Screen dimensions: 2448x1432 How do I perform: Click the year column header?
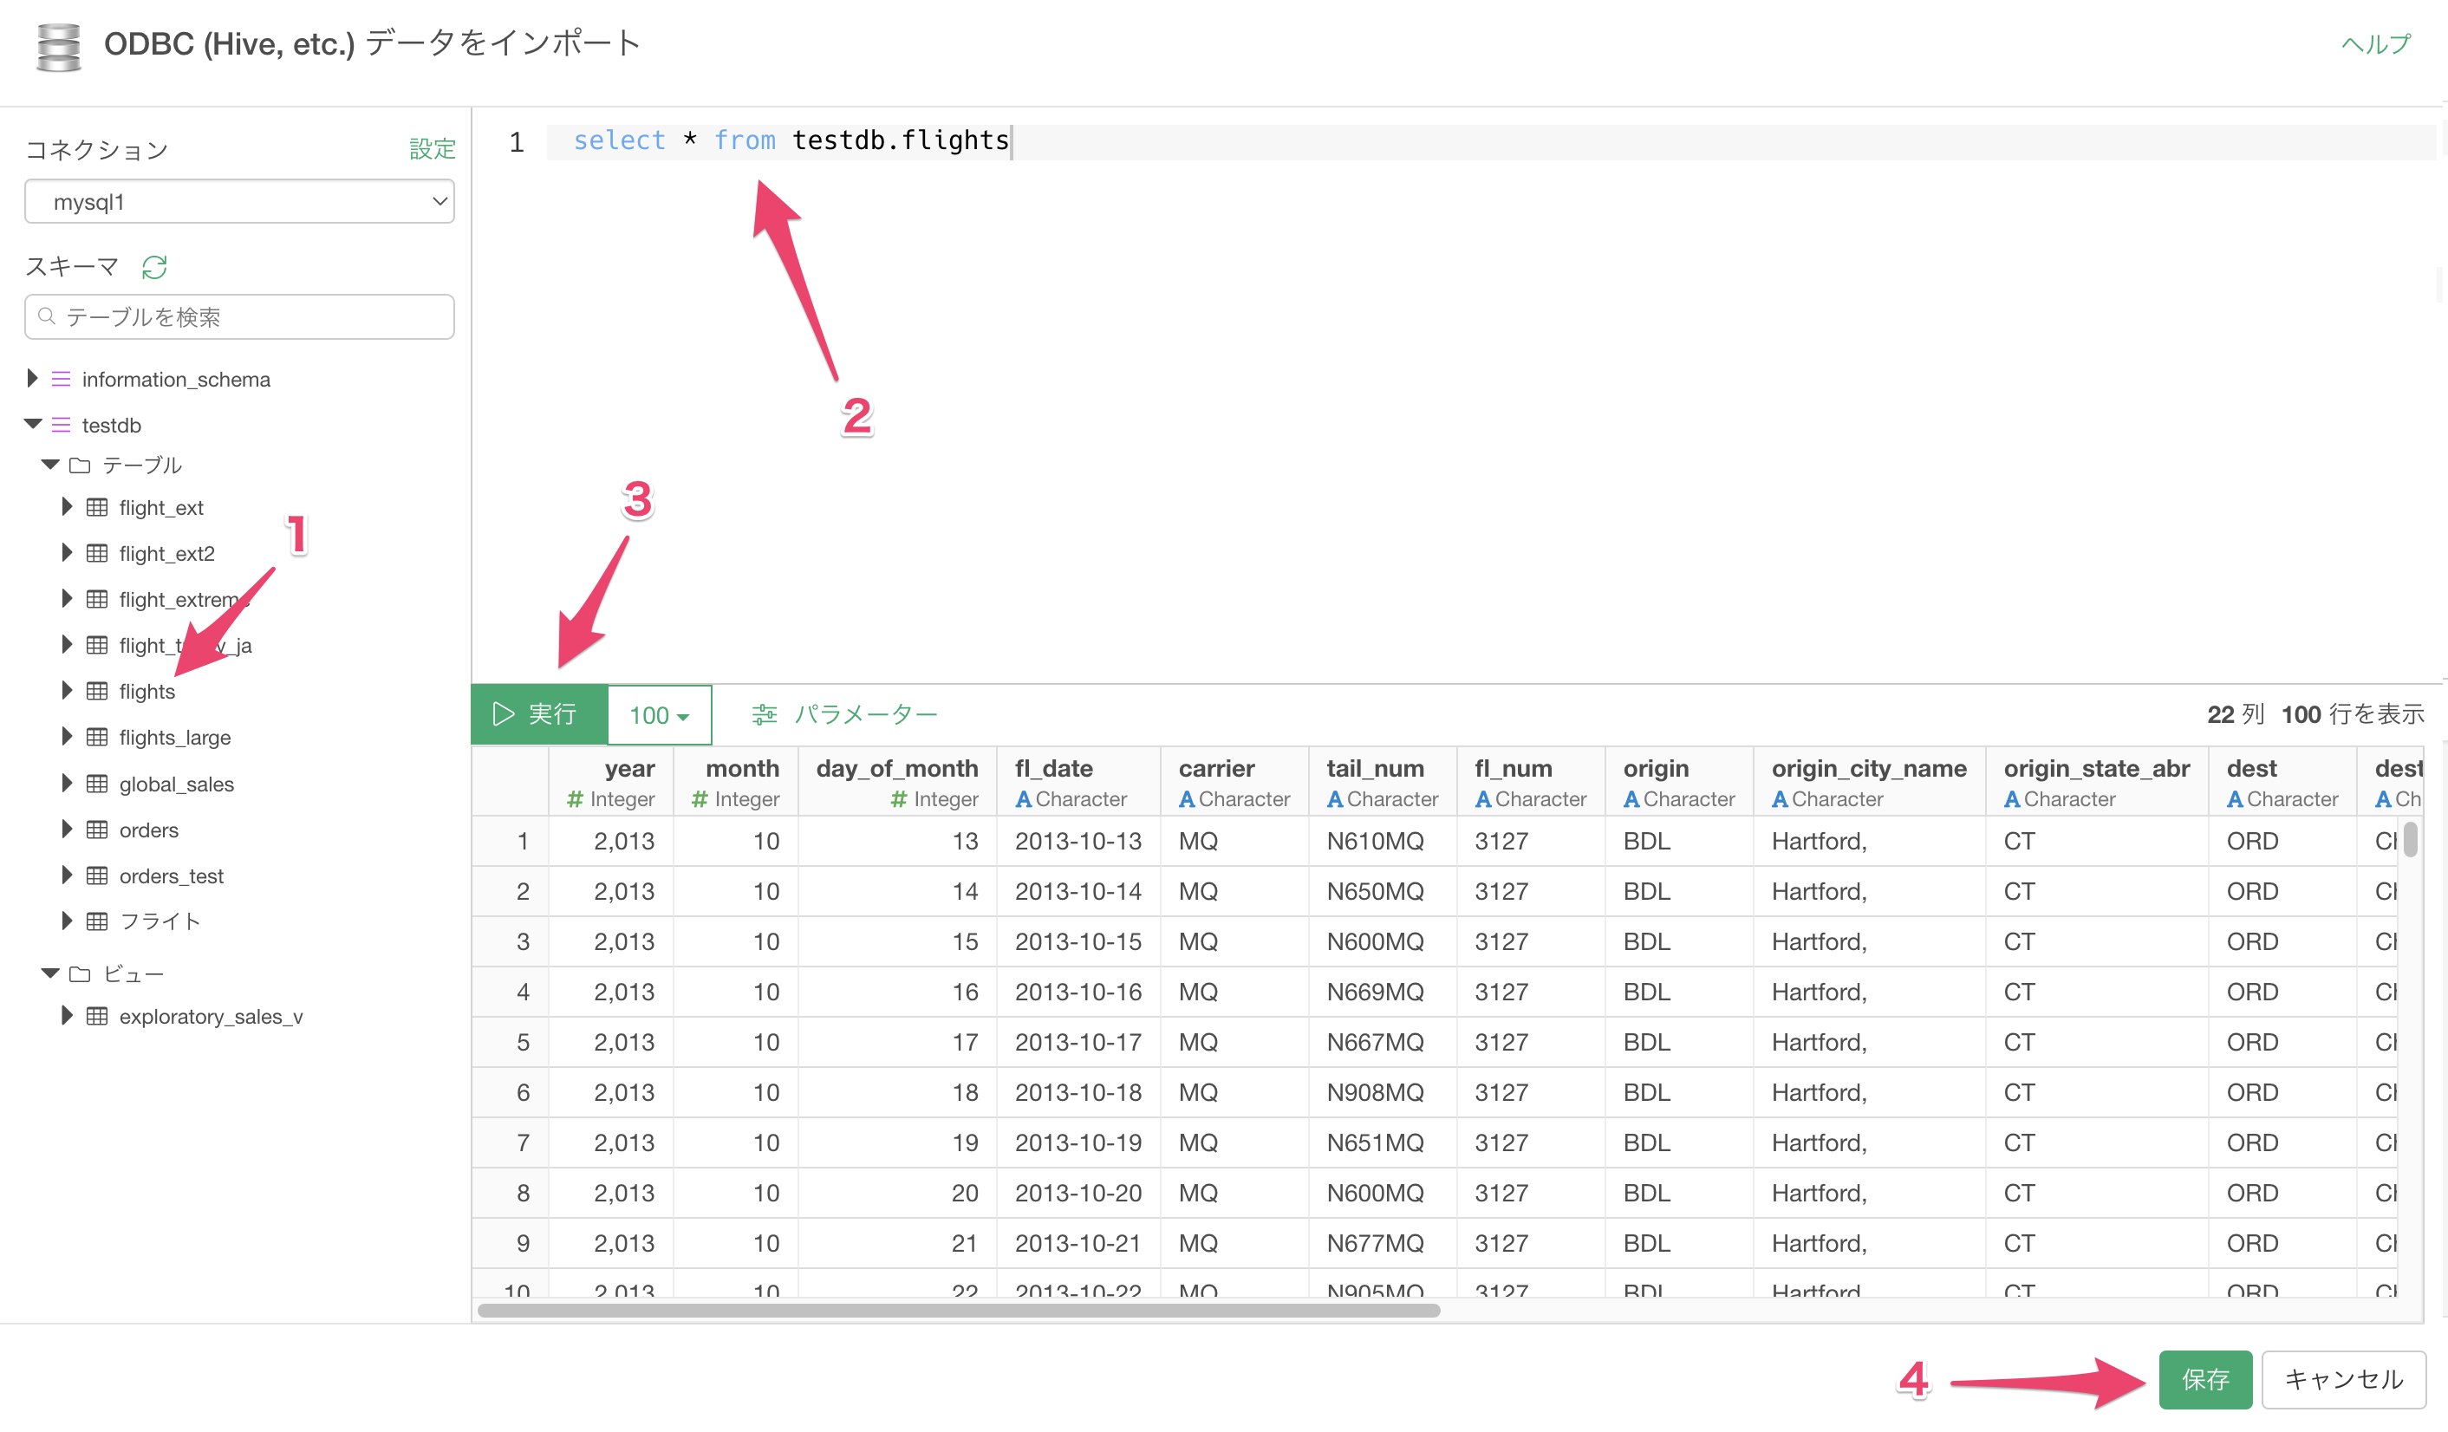610,782
